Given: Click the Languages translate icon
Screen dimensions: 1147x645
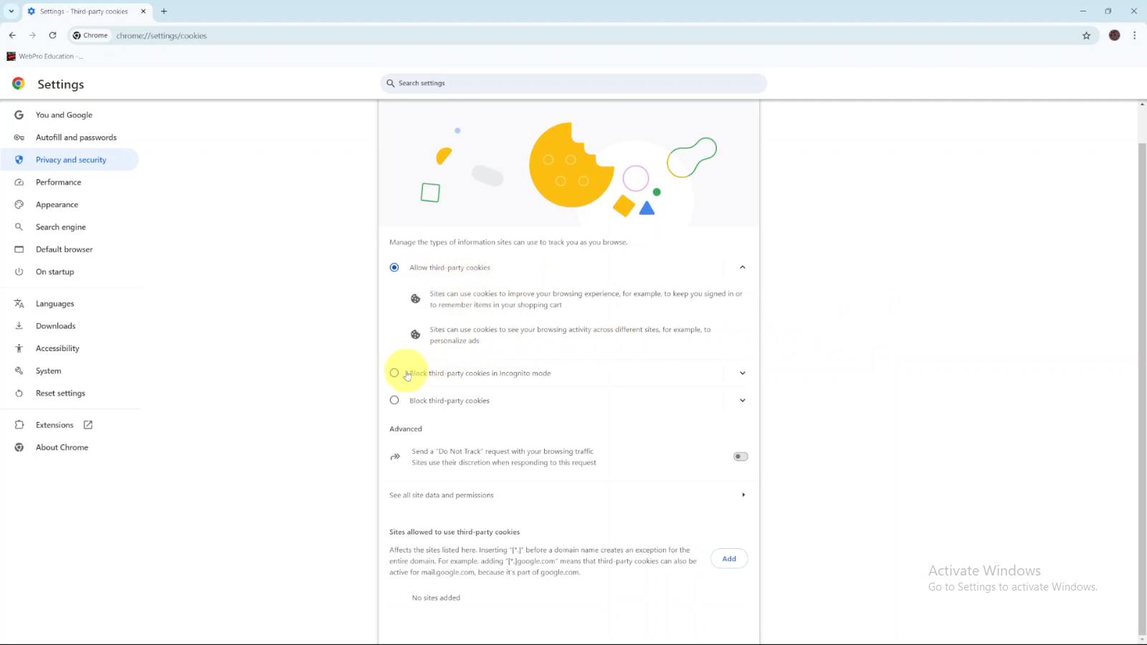Looking at the screenshot, I should [19, 304].
